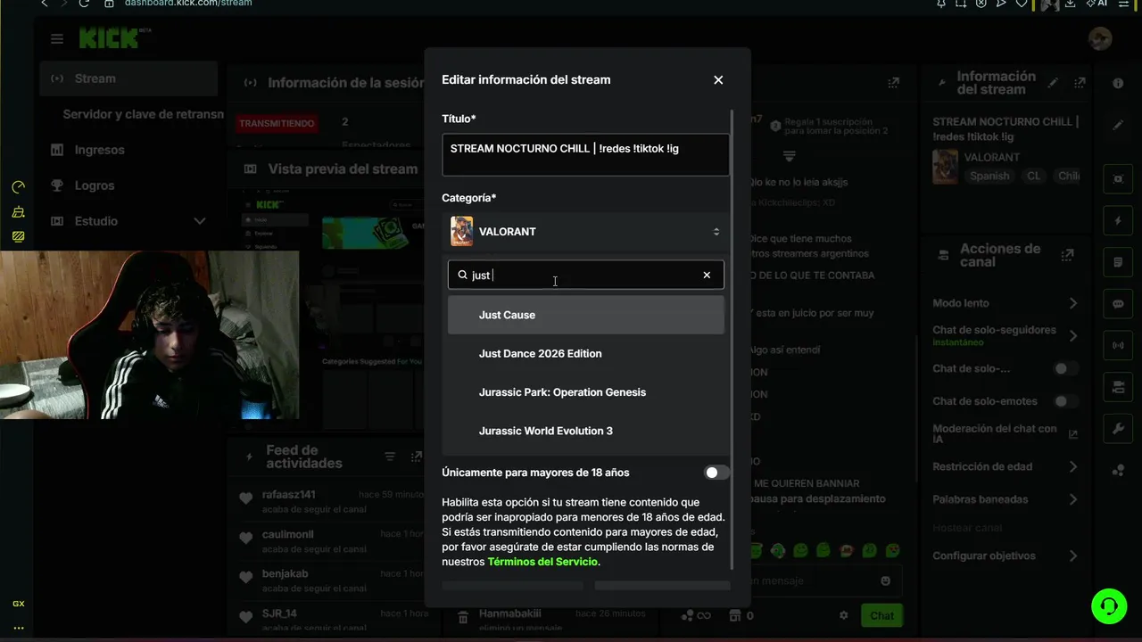Click the category search field containing 'just'
Image resolution: width=1142 pixels, height=642 pixels.
[x=585, y=275]
